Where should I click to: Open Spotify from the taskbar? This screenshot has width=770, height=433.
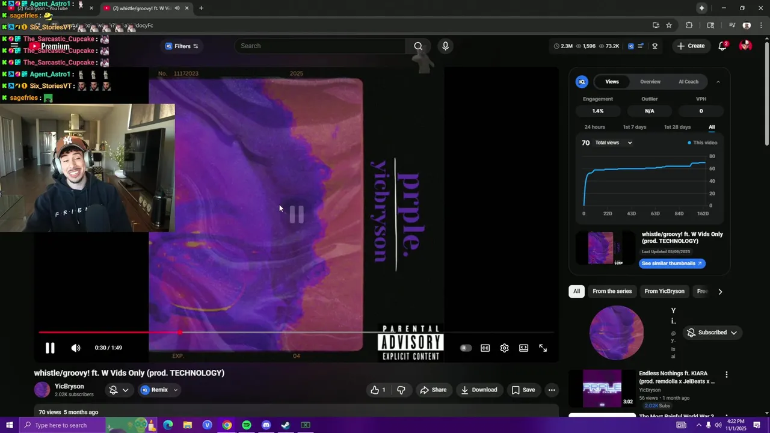(x=247, y=425)
